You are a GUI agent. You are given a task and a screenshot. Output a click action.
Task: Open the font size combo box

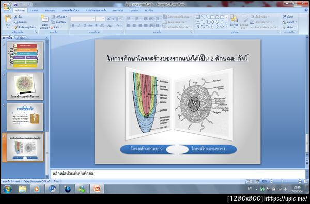click(x=100, y=19)
